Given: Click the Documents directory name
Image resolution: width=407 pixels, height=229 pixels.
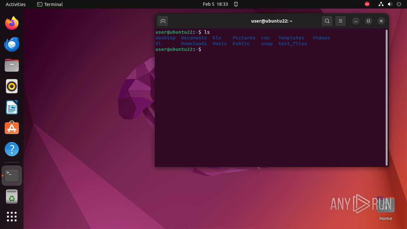Looking at the screenshot, I should coord(194,38).
